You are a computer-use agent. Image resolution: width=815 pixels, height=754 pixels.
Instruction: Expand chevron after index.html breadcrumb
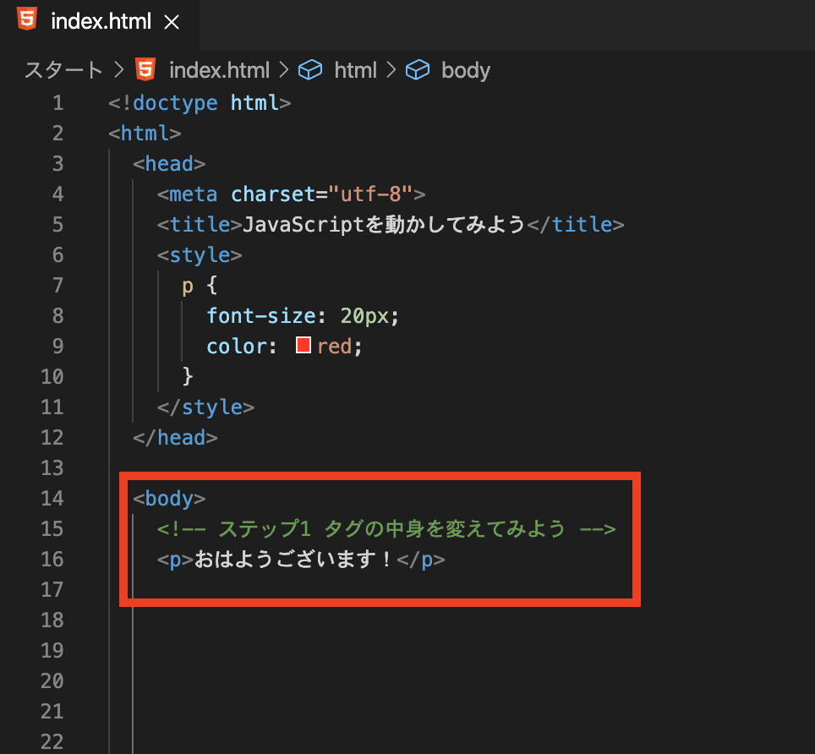pos(284,70)
